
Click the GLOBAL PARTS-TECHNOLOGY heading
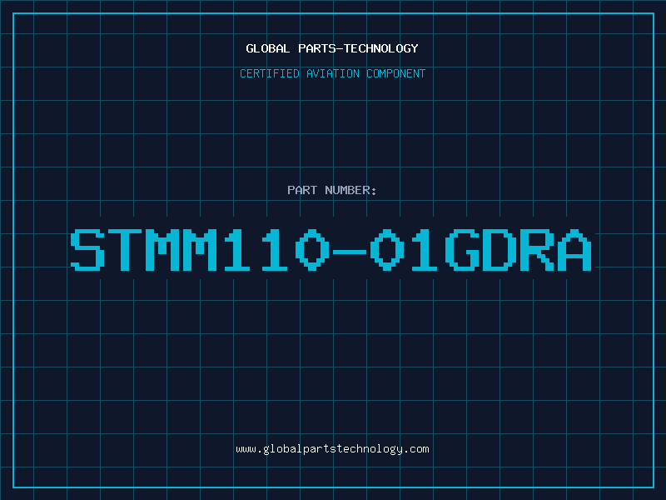click(x=332, y=48)
